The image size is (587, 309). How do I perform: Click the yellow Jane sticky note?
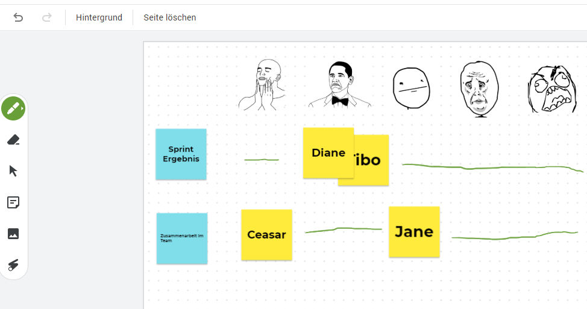(414, 231)
